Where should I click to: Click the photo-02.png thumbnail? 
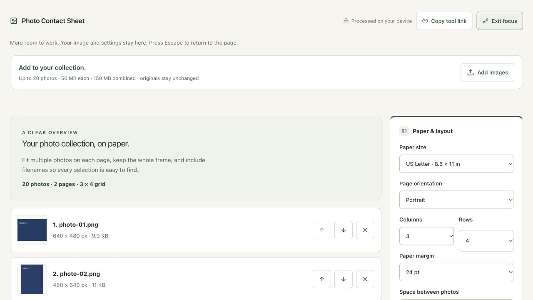click(32, 279)
